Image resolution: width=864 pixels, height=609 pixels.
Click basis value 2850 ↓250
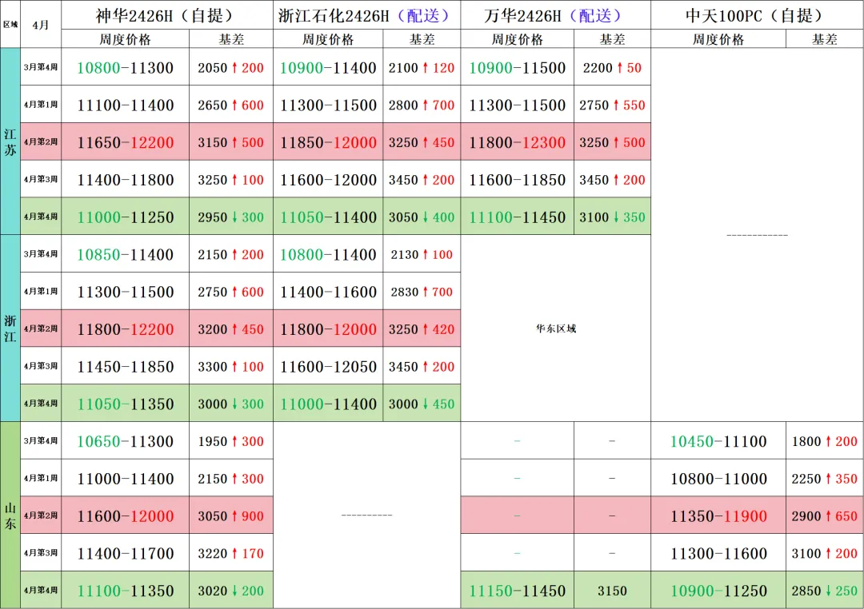click(x=824, y=591)
